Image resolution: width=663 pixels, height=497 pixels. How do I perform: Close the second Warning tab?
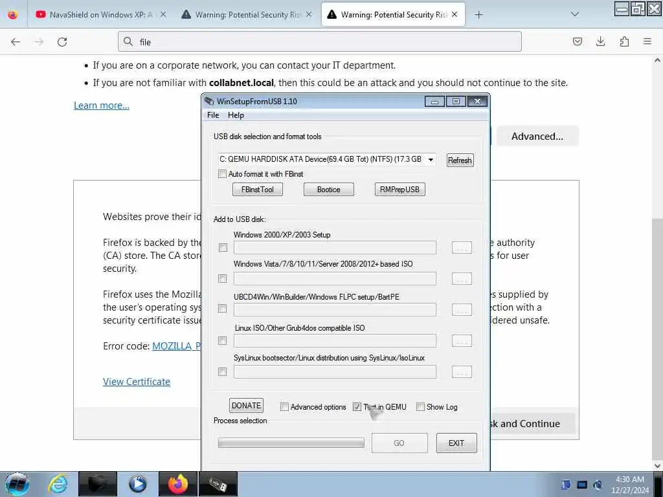point(309,14)
